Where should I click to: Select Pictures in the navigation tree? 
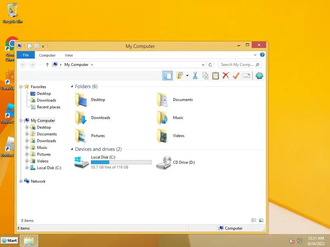(x=44, y=154)
